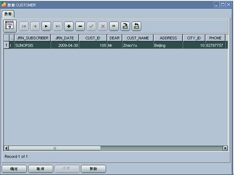Select the Mr cell
The image size is (234, 175).
115,45
